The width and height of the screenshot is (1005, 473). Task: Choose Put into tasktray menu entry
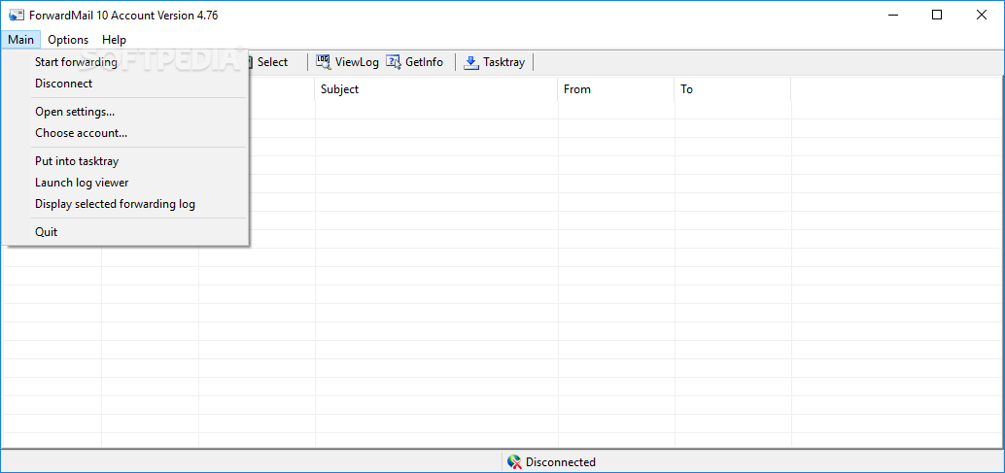(125, 161)
